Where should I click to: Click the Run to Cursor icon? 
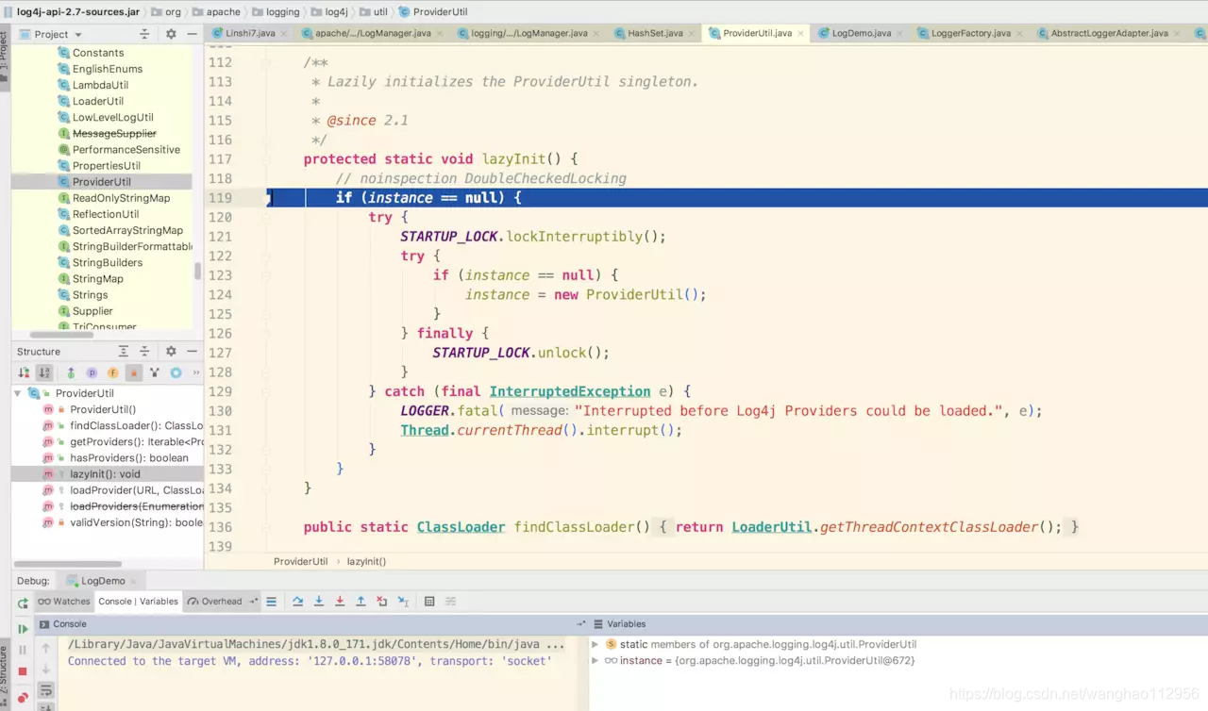[403, 602]
